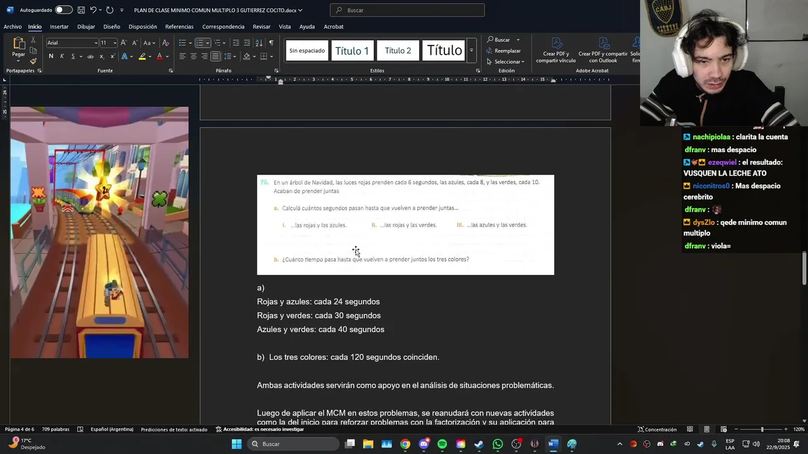Switch to the Dibujar tab
This screenshot has height=454, width=808.
click(86, 26)
